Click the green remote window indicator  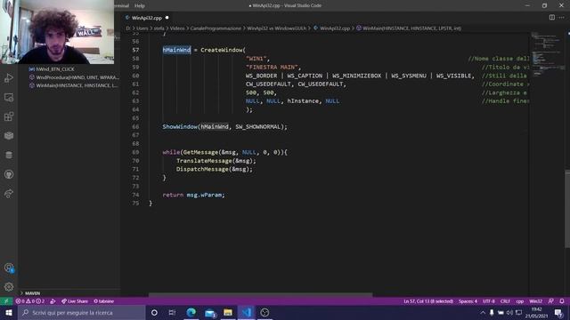tap(6, 301)
